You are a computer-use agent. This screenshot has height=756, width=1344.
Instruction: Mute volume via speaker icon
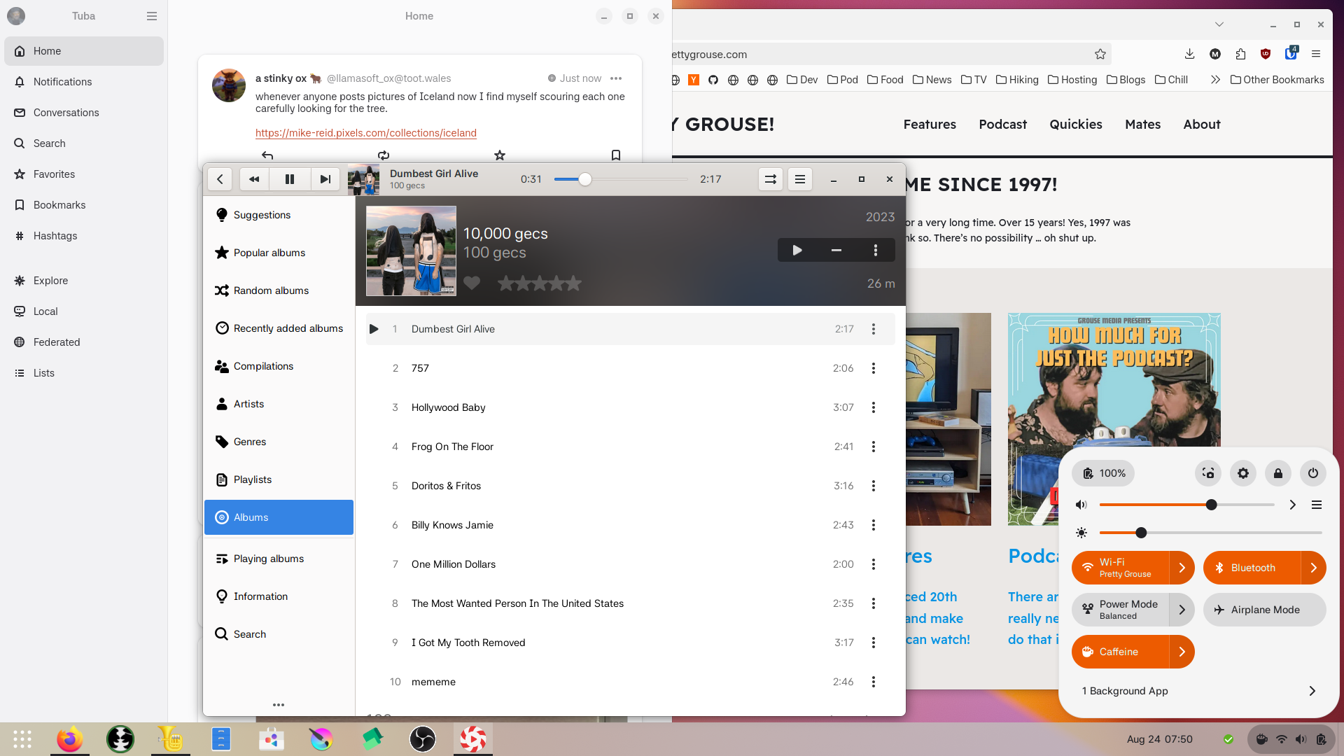1081,505
